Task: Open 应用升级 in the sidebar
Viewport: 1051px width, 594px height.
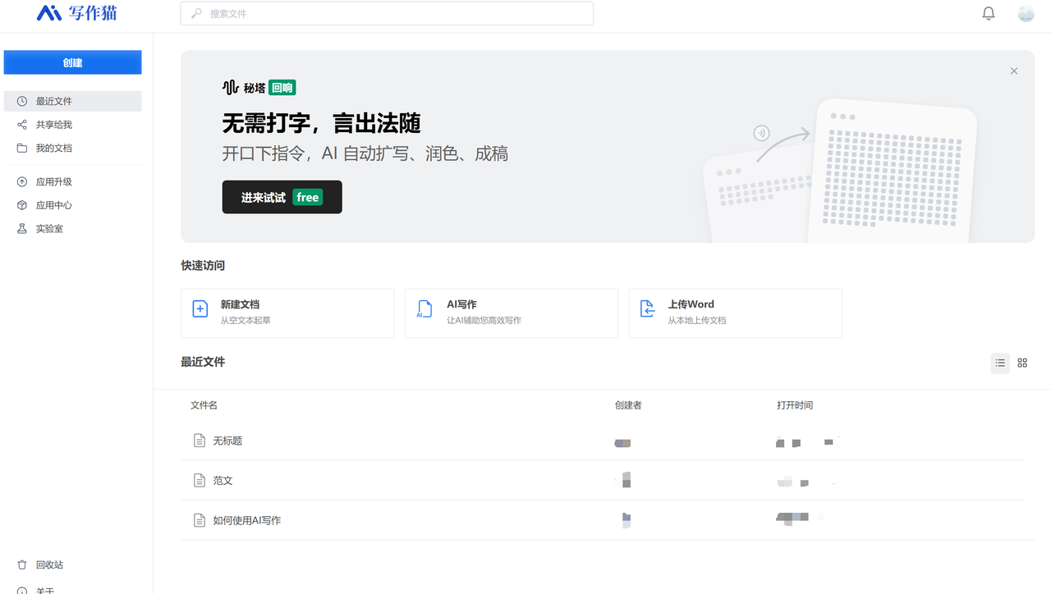Action: [x=72, y=182]
